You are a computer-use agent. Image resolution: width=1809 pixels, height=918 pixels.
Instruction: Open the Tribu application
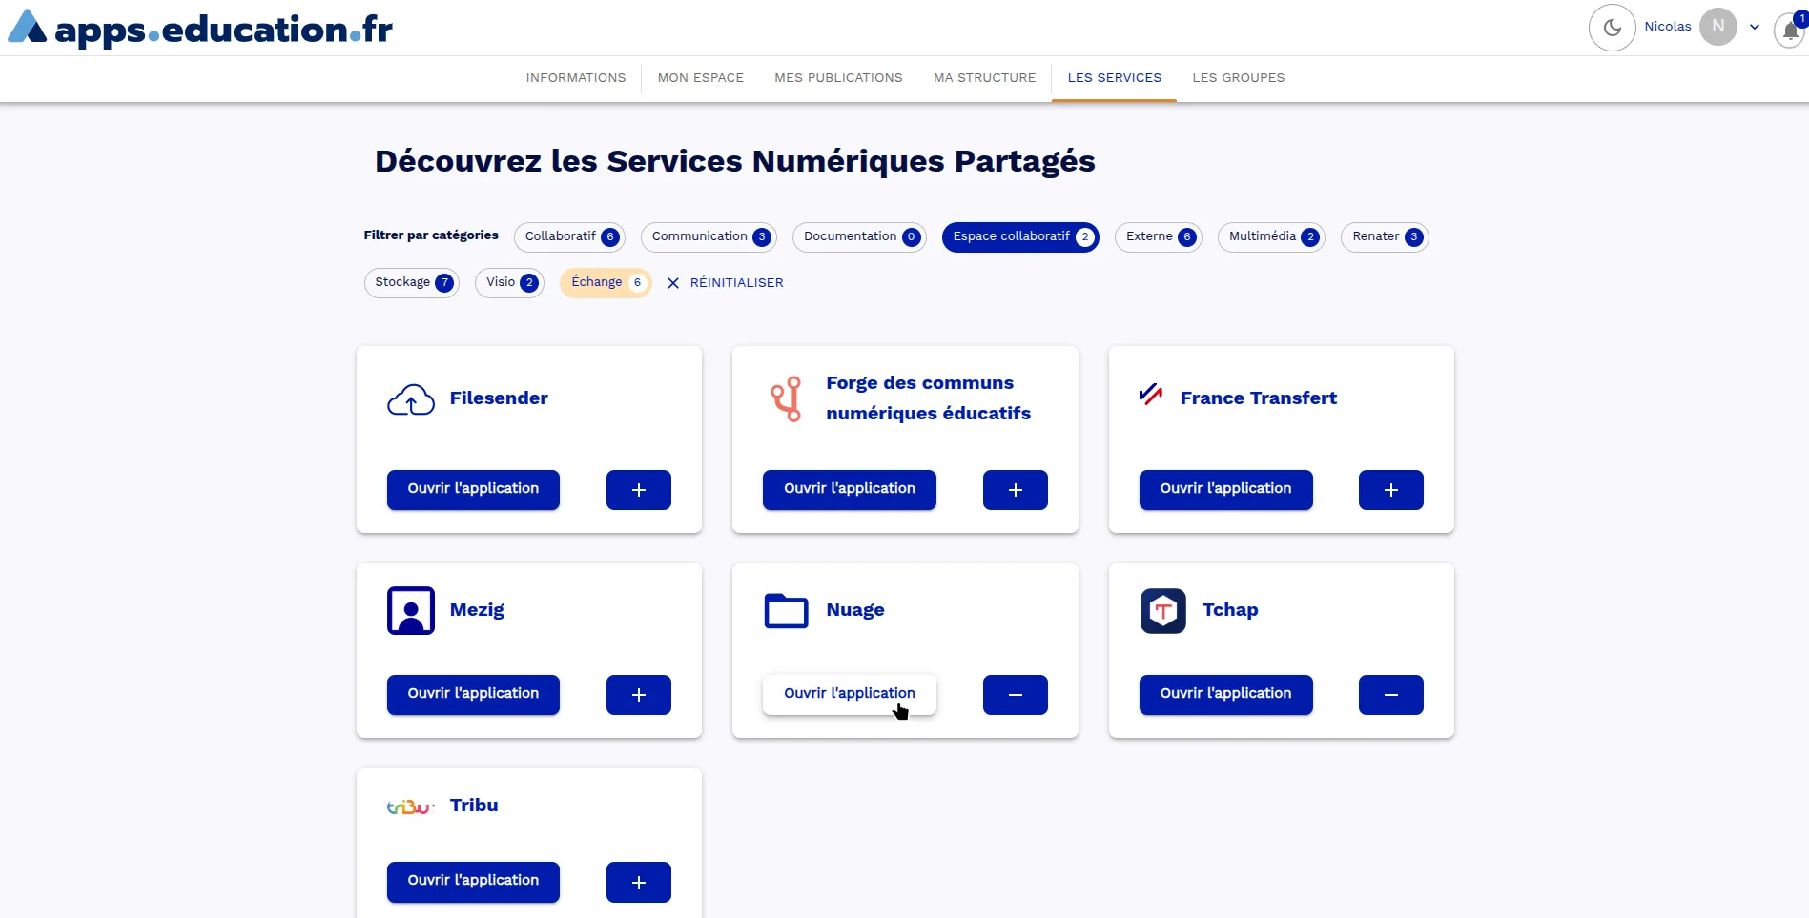[473, 881]
